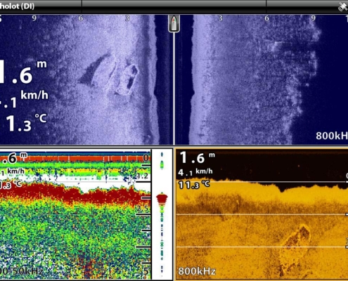The width and height of the screenshot is (348, 281).
Task: Tap the real-time sonar column's red bottom return
Action: [x=162, y=199]
